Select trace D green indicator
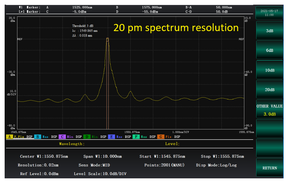 tap(86, 137)
